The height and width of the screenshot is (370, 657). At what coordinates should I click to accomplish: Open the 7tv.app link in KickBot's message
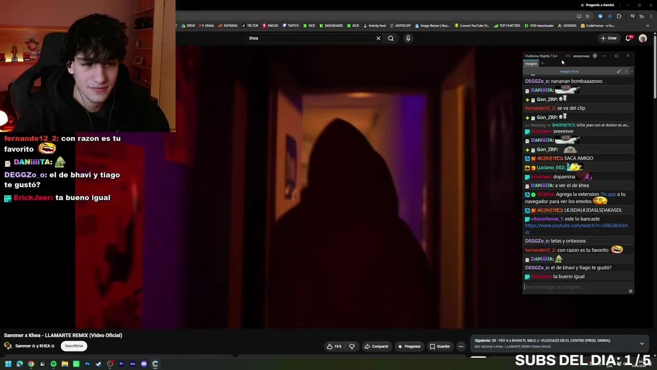(x=608, y=194)
